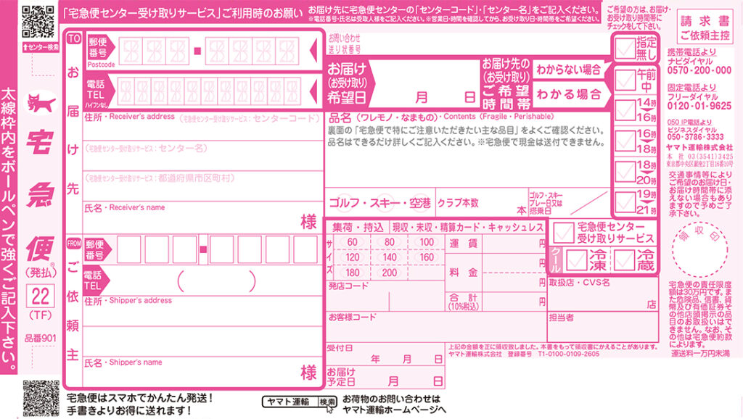The image size is (743, 419).
Task: Click the black cat Yamato logo
Action: pyautogui.click(x=41, y=102)
